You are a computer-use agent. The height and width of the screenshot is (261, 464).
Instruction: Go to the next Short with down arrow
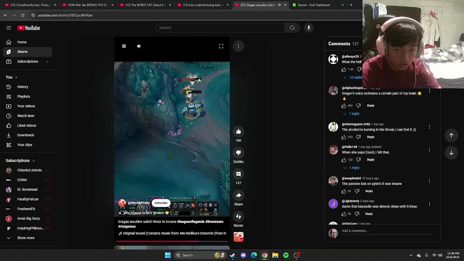point(451,153)
